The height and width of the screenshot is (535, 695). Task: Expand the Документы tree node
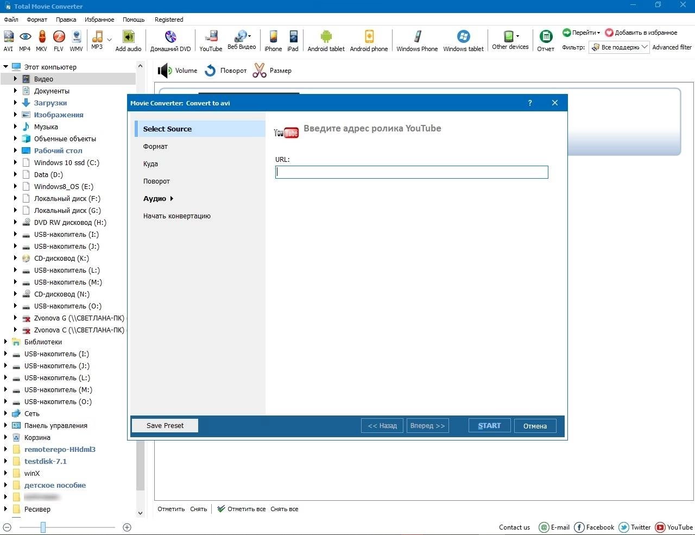pyautogui.click(x=15, y=91)
